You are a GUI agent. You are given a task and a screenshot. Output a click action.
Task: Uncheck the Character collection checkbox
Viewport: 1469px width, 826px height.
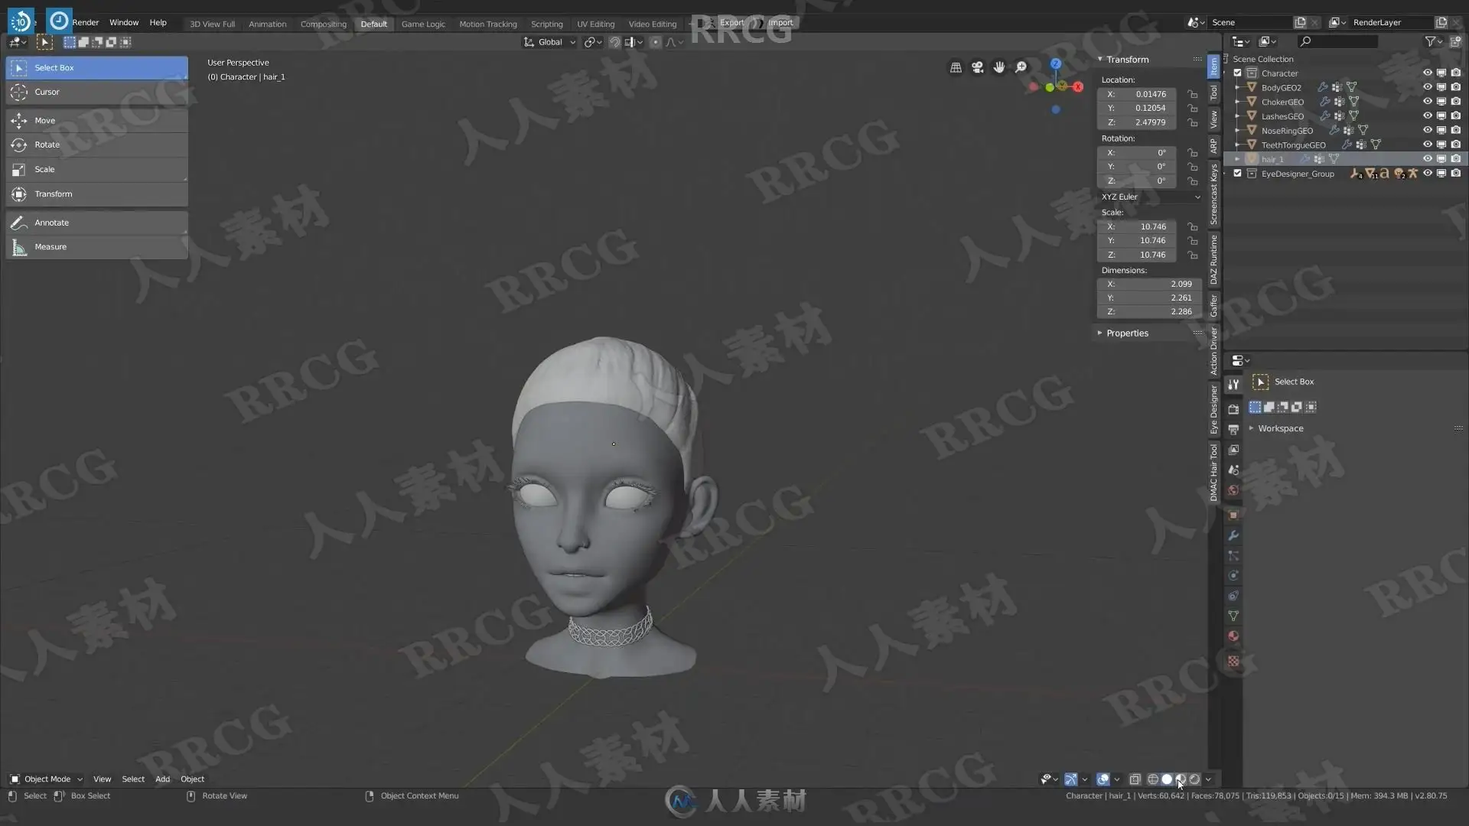[1237, 73]
